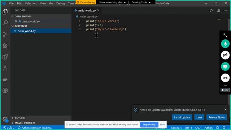
Task: Open the Debug menu
Action: pyautogui.click(x=60, y=3)
